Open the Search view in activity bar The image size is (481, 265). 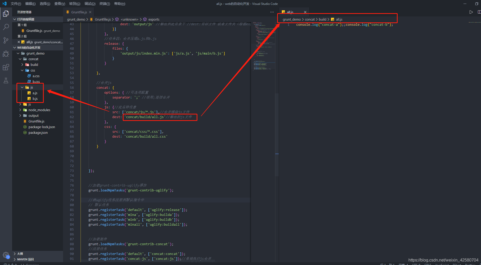point(6,27)
